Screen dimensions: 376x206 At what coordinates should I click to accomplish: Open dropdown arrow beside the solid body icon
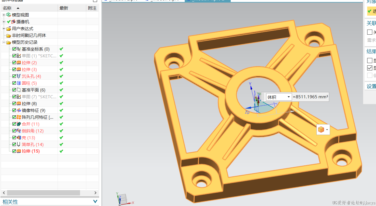click(x=327, y=130)
